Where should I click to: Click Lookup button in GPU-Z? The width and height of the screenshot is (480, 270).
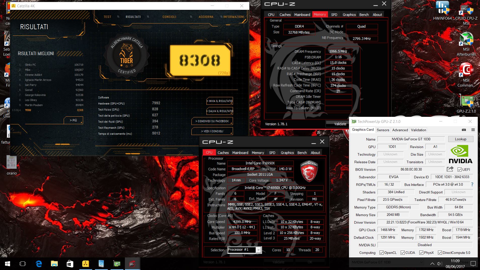[x=461, y=139]
